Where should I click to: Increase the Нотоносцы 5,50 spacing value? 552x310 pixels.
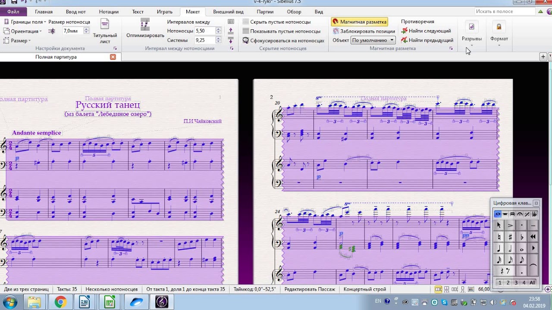coord(218,29)
